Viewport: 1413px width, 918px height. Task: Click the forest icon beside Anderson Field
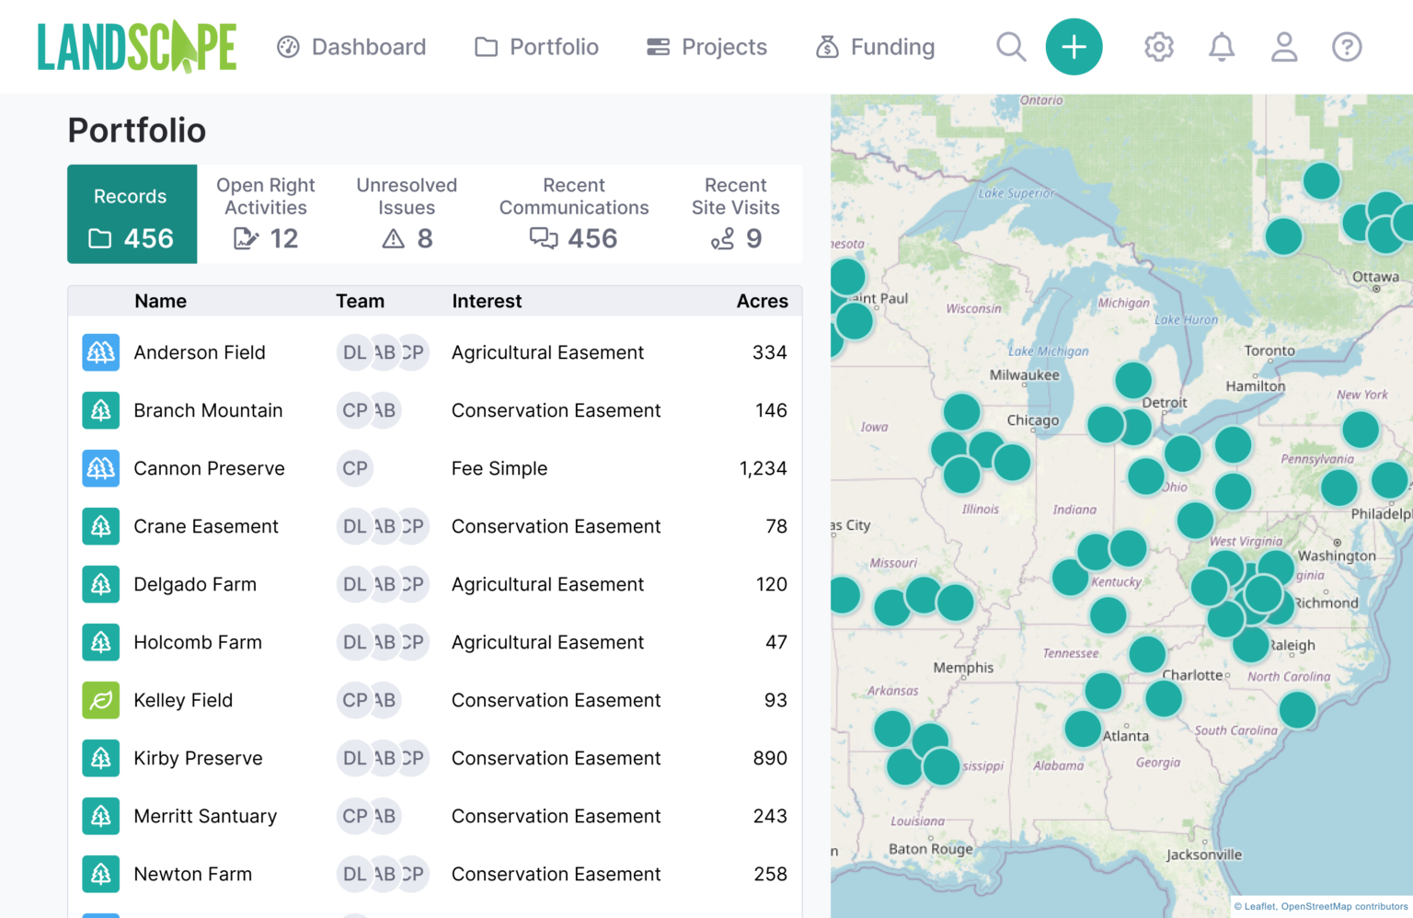pyautogui.click(x=100, y=352)
